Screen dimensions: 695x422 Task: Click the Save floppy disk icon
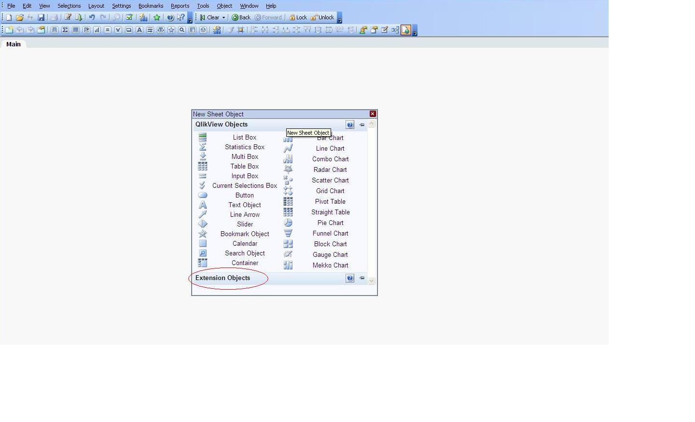41,17
